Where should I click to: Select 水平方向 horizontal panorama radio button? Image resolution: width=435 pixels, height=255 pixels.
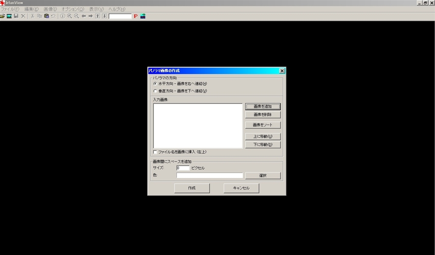(155, 84)
